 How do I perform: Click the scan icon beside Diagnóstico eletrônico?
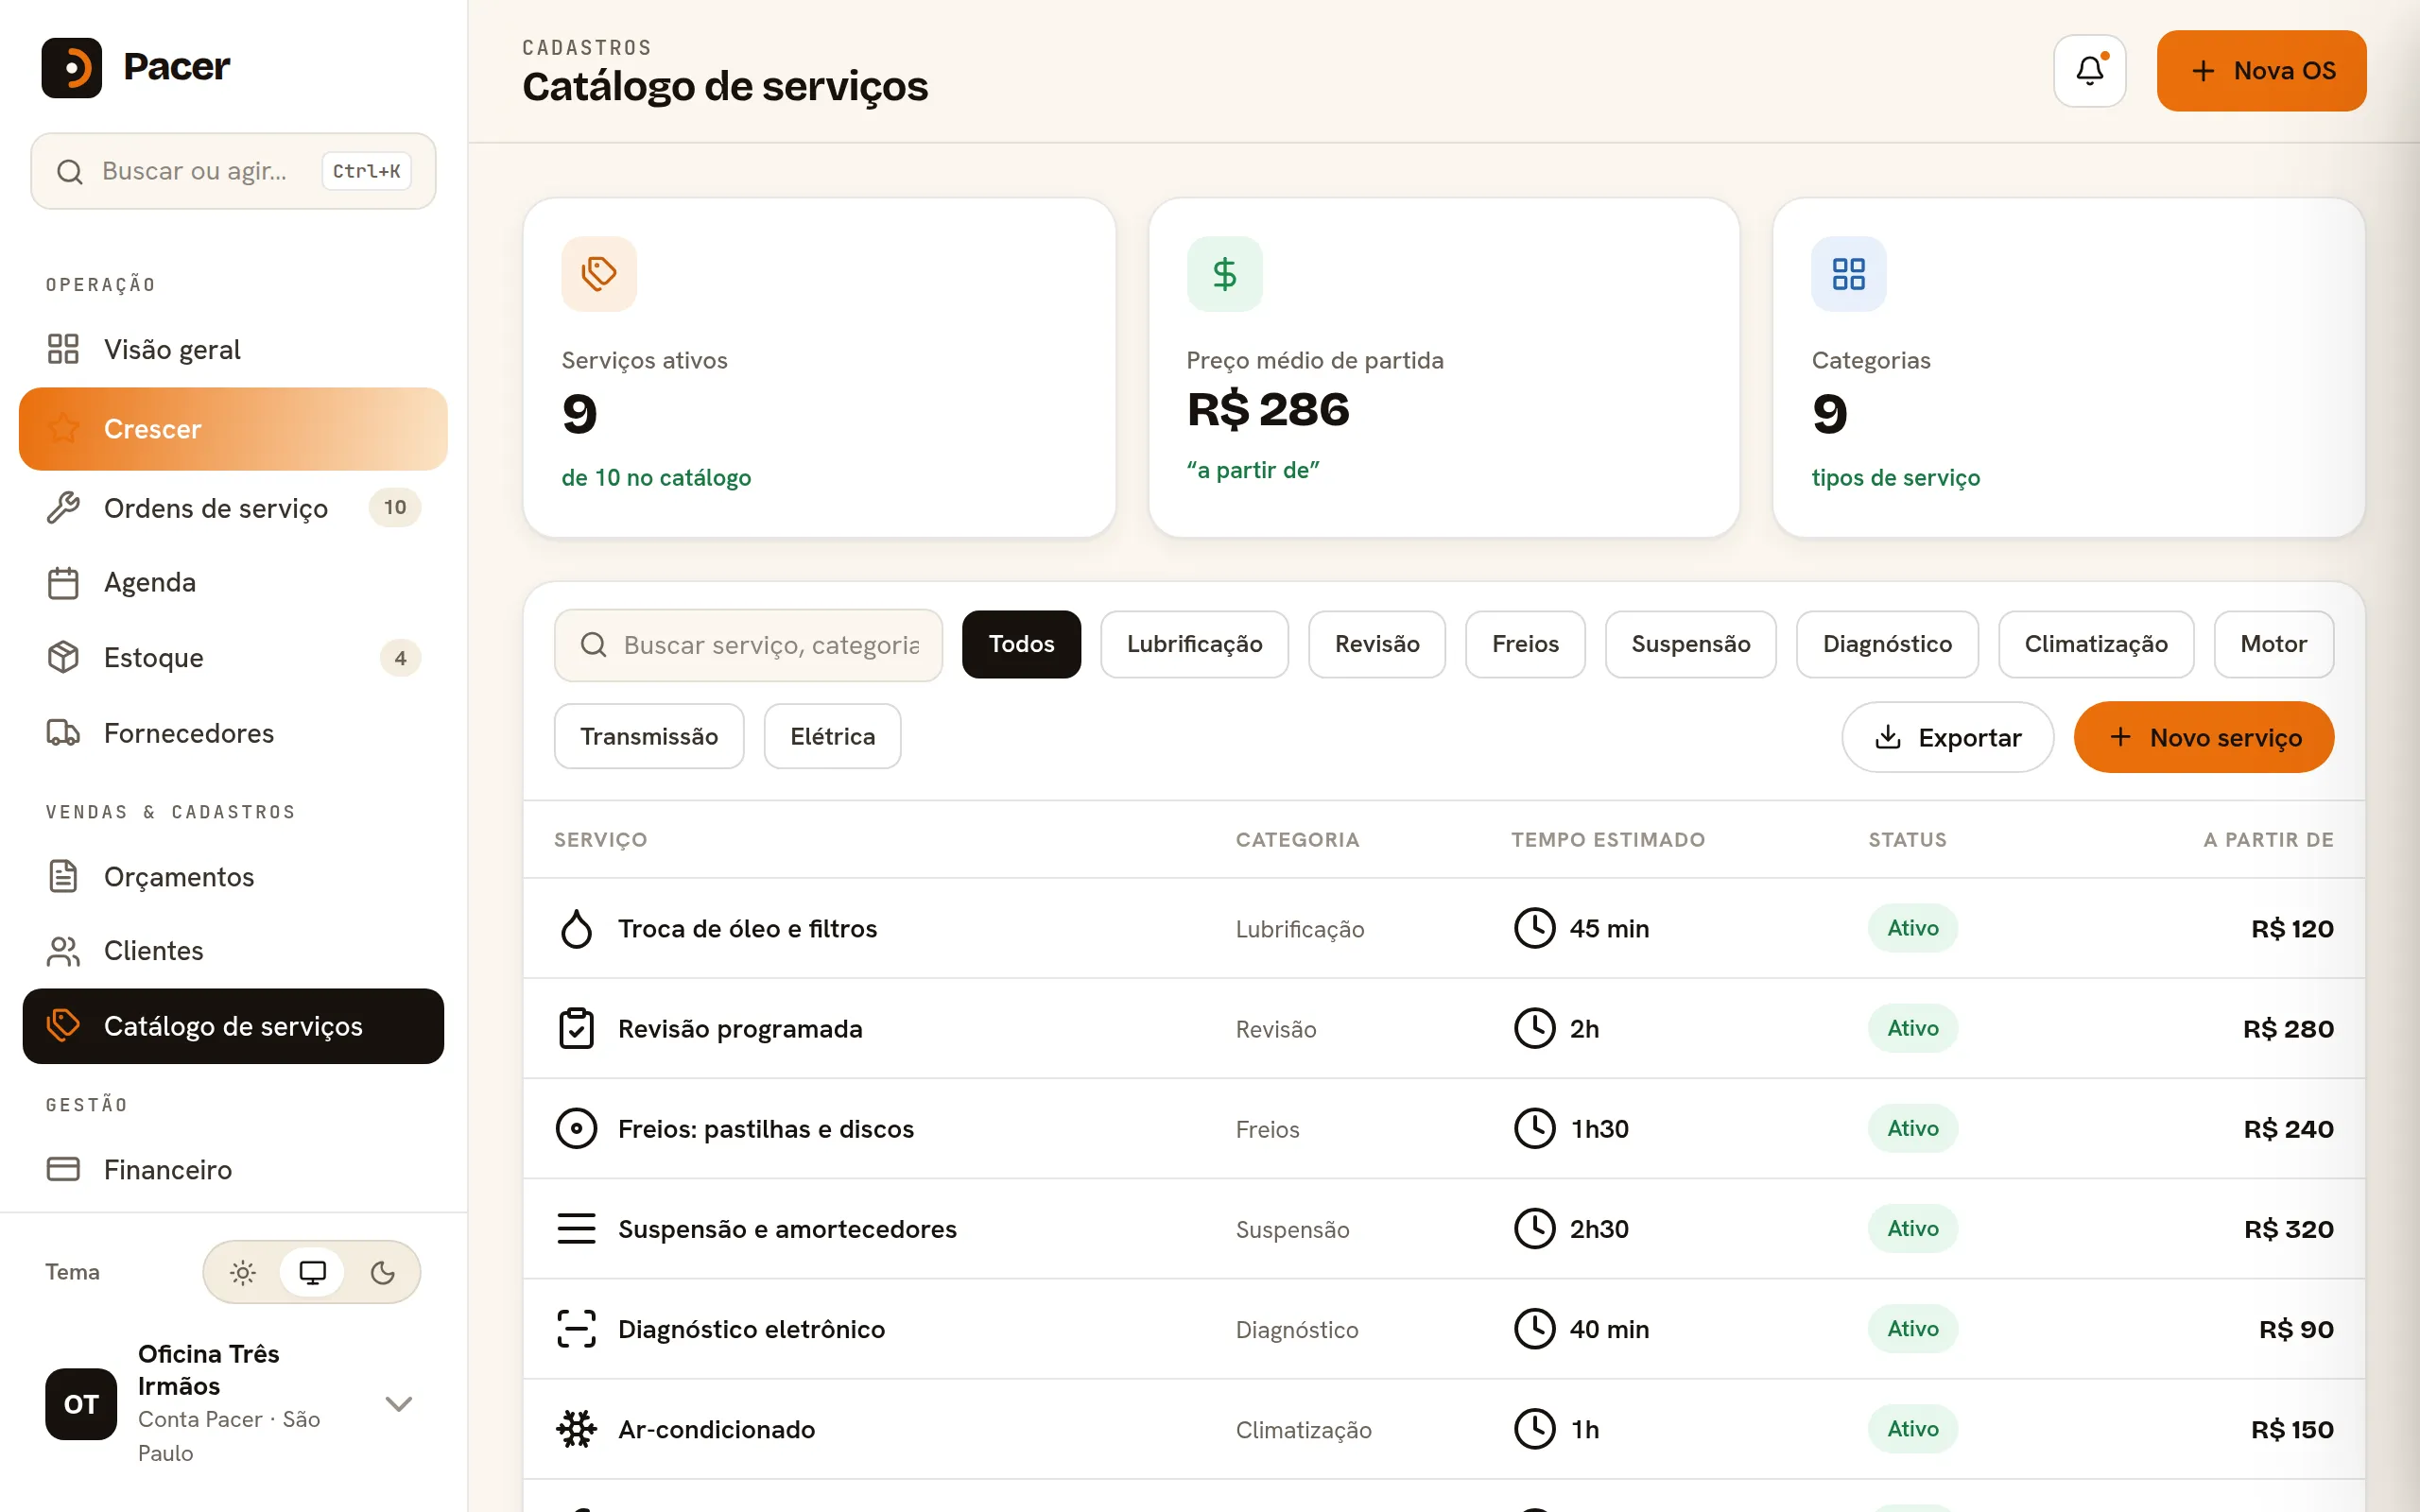coord(576,1328)
